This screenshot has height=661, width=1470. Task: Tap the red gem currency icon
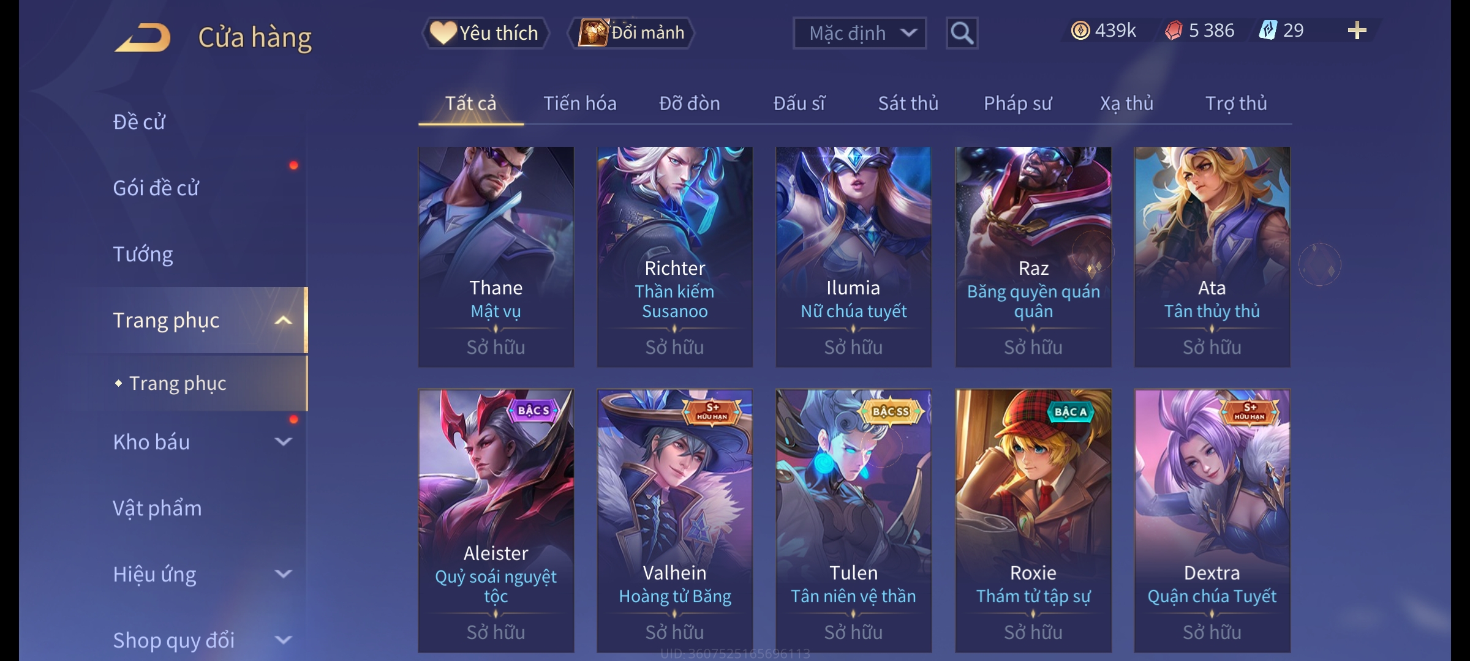[x=1174, y=31]
